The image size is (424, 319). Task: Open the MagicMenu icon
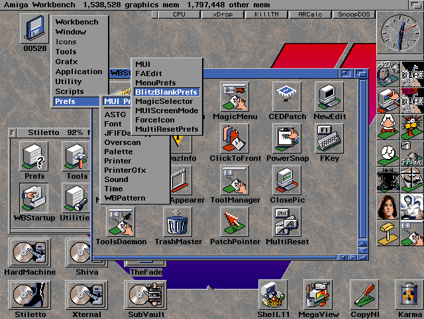click(x=235, y=97)
